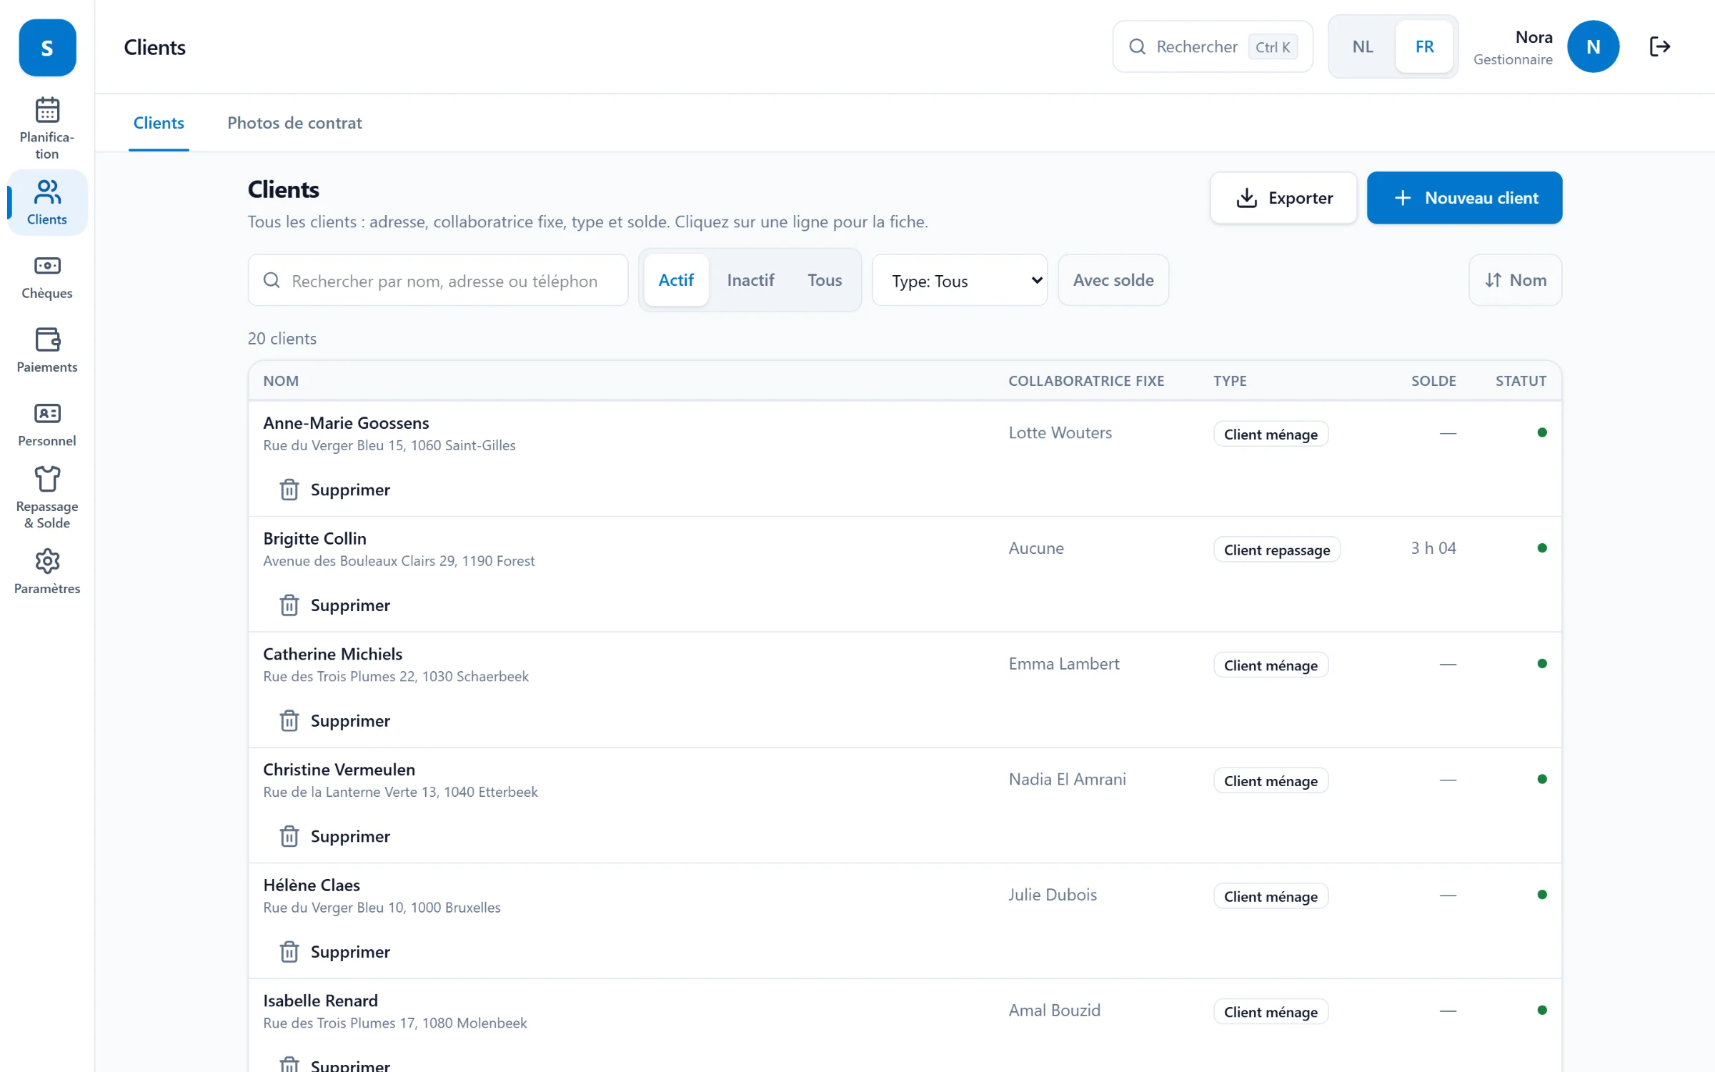Click the STATUT column header
Image resolution: width=1715 pixels, height=1072 pixels.
1521,381
